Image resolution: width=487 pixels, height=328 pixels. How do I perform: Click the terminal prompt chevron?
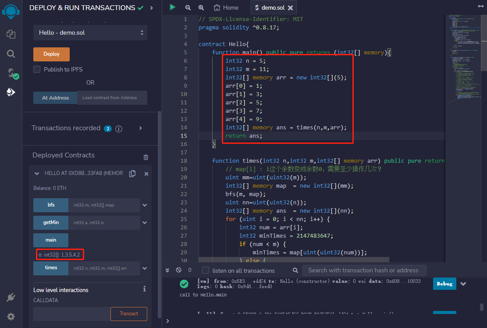coord(167,321)
